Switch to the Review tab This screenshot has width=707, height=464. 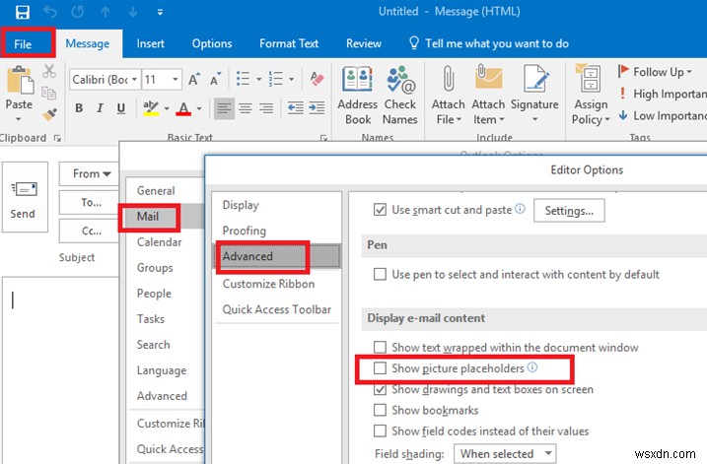[x=364, y=43]
